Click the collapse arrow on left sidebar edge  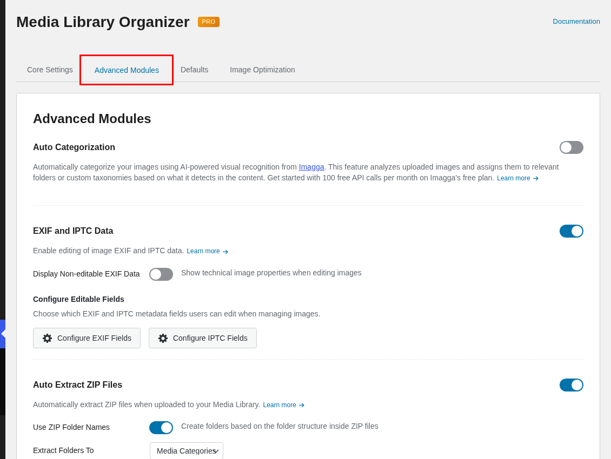tap(3, 334)
